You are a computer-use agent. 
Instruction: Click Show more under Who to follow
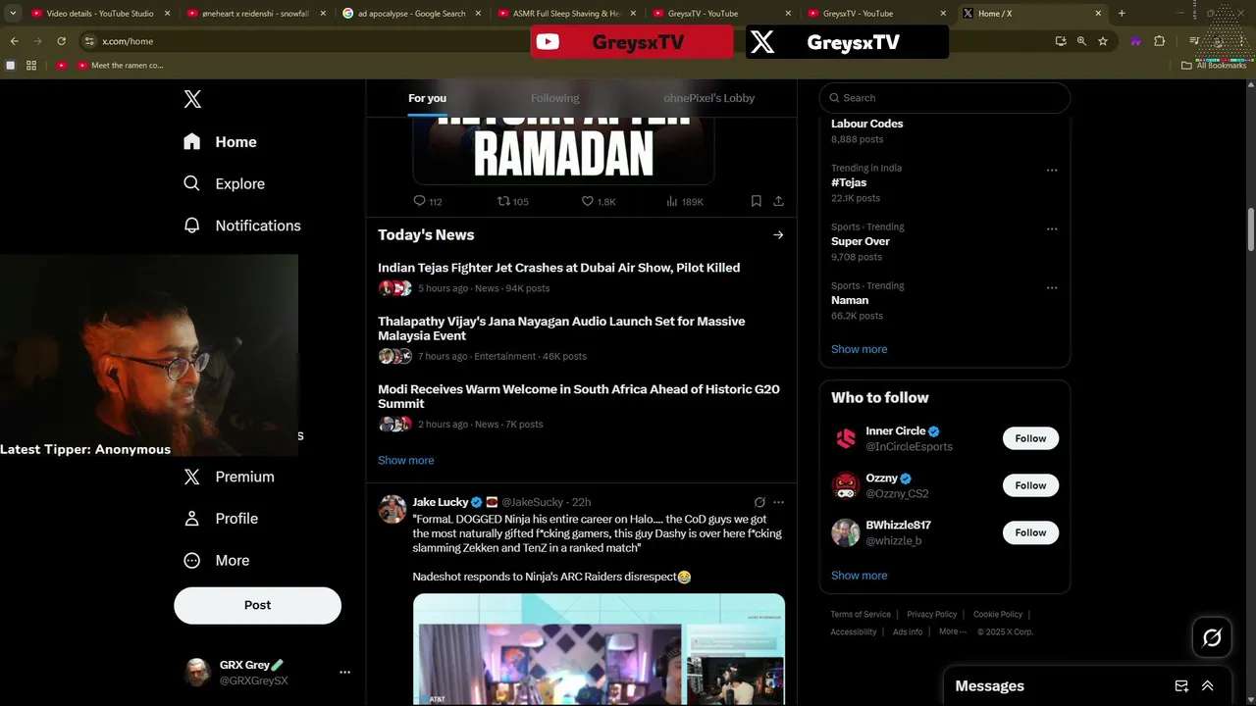(x=859, y=576)
